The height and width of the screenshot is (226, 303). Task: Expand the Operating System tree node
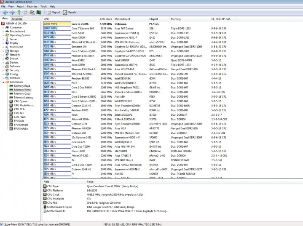click(3, 35)
